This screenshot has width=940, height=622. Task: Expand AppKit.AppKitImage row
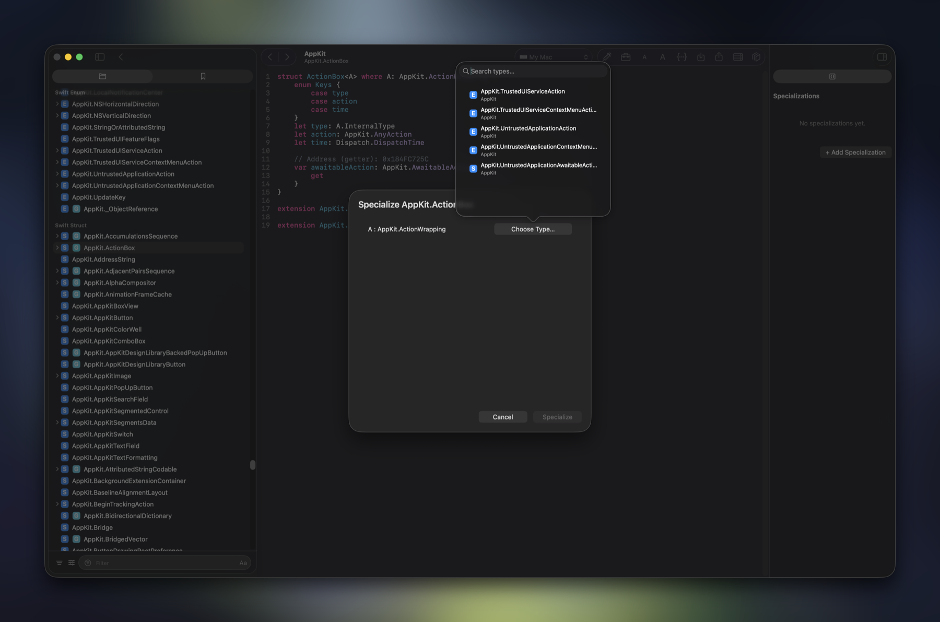(57, 376)
